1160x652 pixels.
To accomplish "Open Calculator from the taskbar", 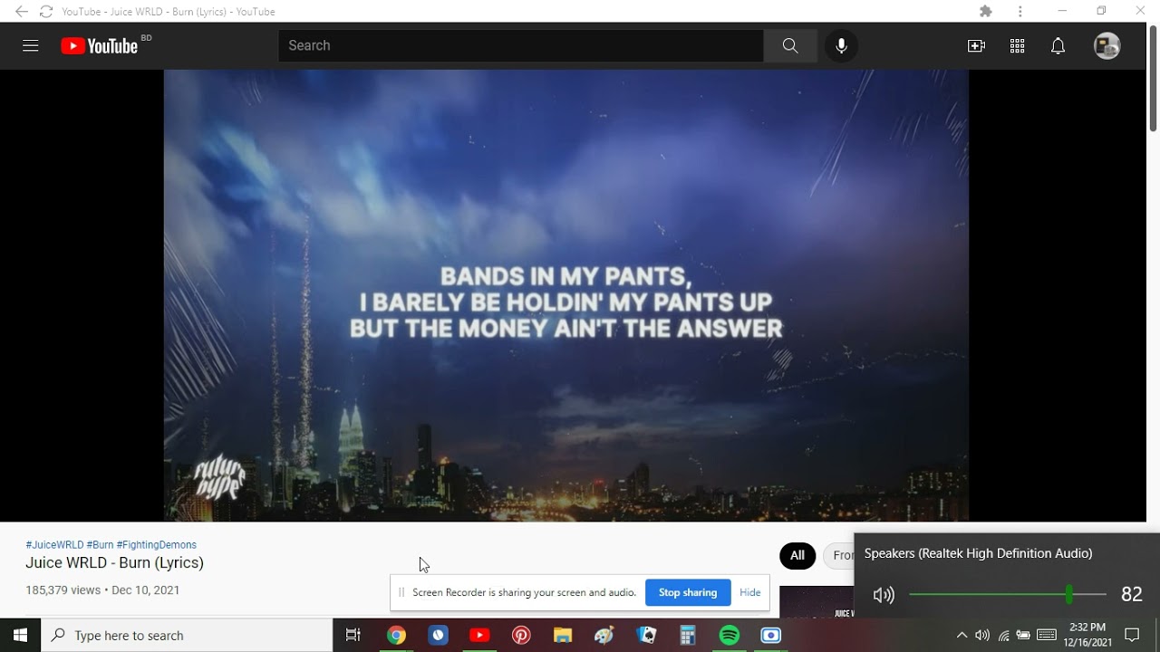I will click(688, 635).
